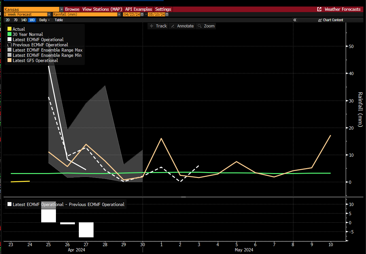Activate the Annotate tool
The height and width of the screenshot is (254, 366).
coord(182,26)
